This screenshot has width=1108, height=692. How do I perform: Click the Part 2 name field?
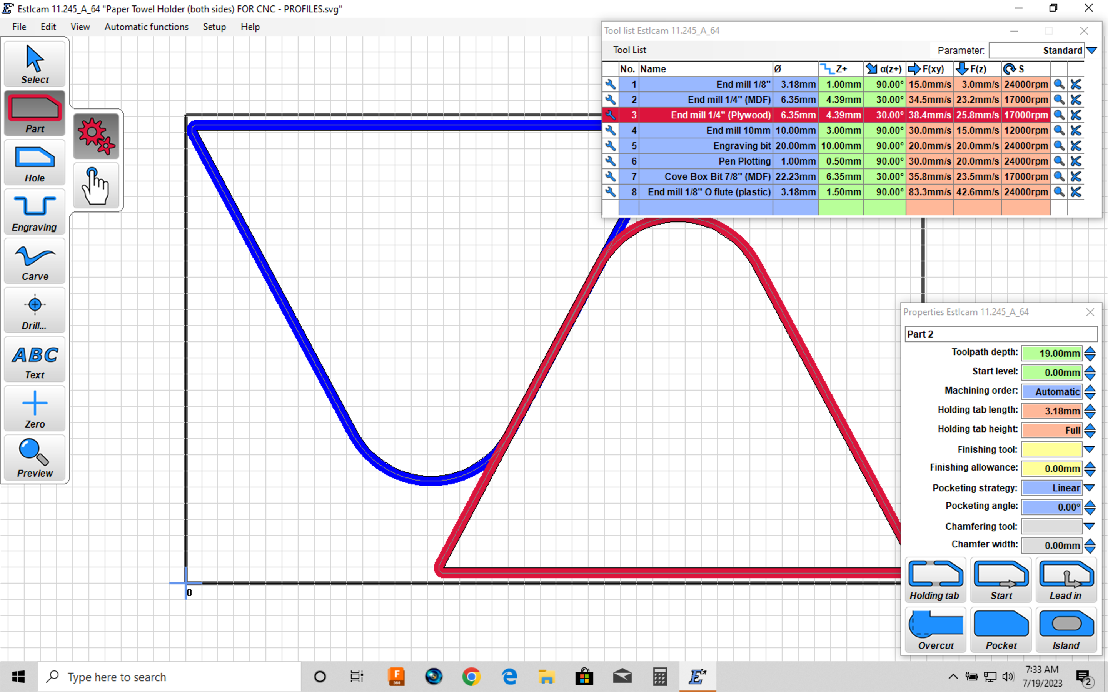(1000, 334)
